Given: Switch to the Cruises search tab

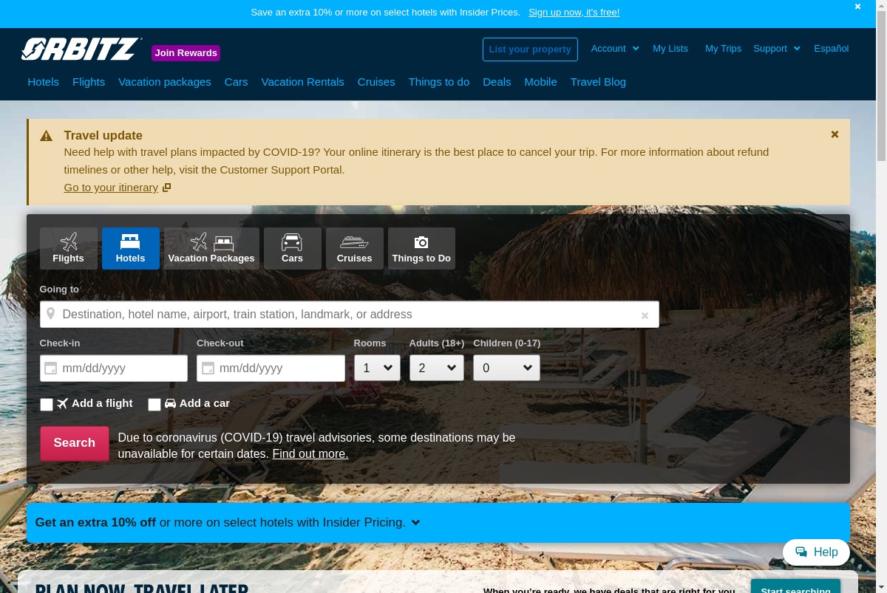Looking at the screenshot, I should click(x=355, y=248).
